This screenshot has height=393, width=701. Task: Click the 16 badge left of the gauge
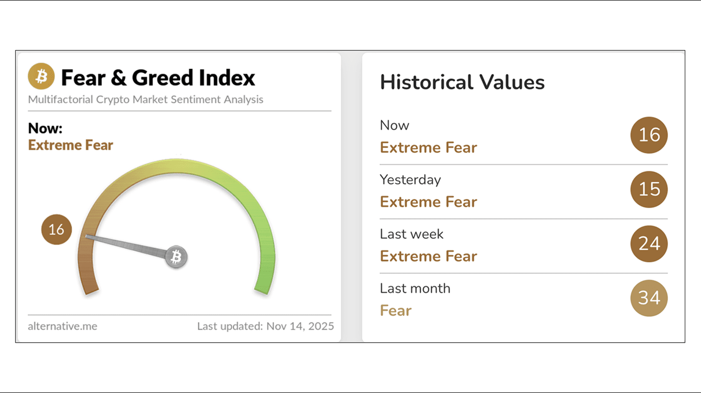tap(56, 229)
